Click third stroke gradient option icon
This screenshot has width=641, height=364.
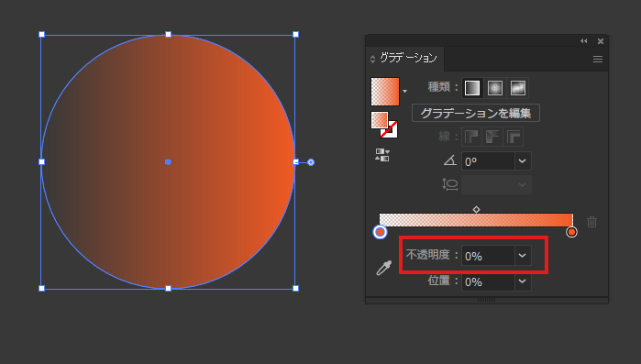514,137
